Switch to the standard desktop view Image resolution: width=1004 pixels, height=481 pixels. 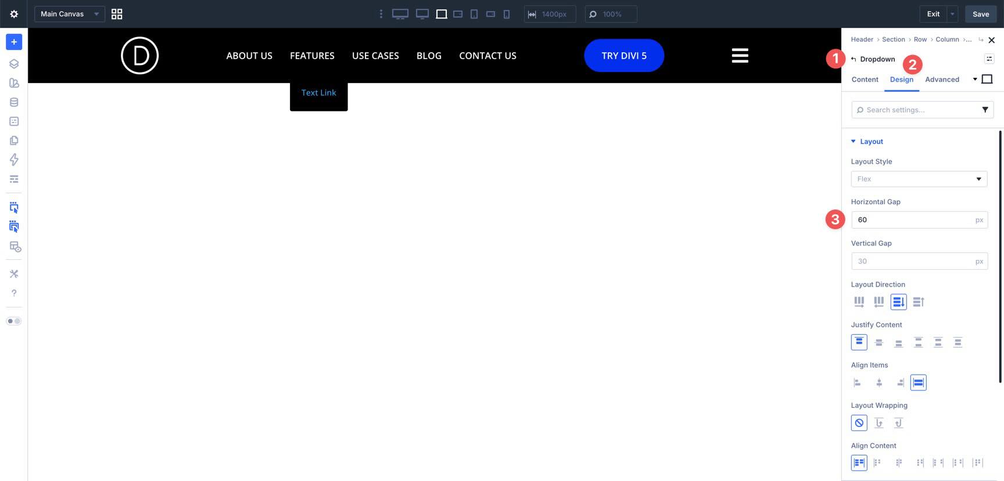pyautogui.click(x=422, y=14)
